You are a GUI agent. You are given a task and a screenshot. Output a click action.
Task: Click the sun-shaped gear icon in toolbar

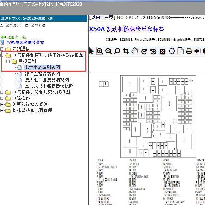click(x=172, y=51)
